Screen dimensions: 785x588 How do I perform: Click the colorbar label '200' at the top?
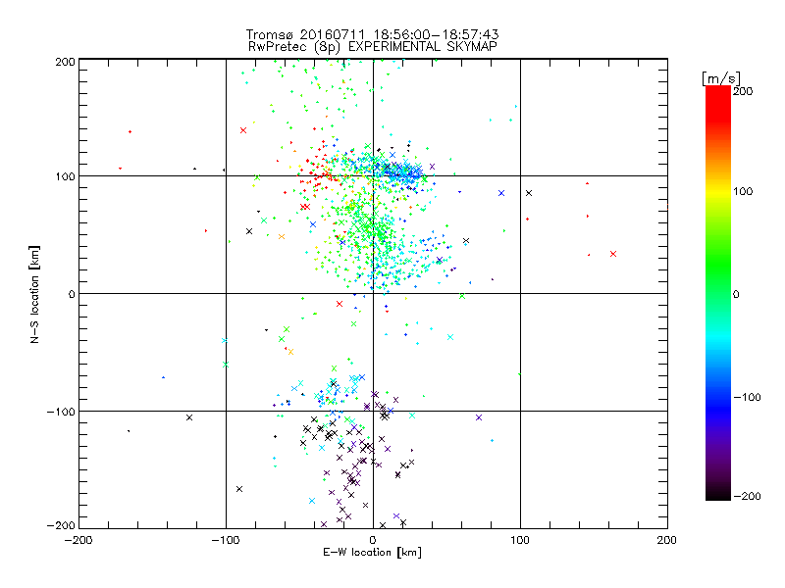click(x=743, y=91)
